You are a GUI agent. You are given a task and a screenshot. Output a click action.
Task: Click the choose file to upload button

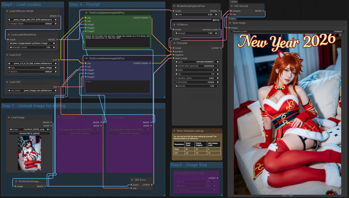[x=29, y=133]
